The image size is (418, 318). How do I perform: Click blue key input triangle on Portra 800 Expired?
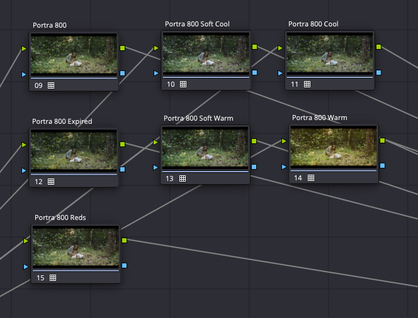[x=25, y=170]
